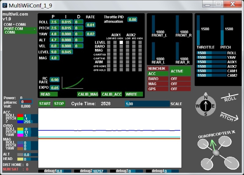This screenshot has height=175, width=244.
Task: Click ALT P value 4.7 field
Action: 55,40
